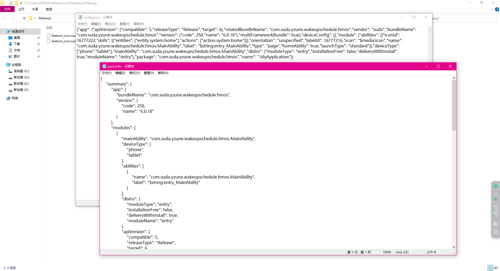Click the config.json Notepad title icon

tap(80, 17)
